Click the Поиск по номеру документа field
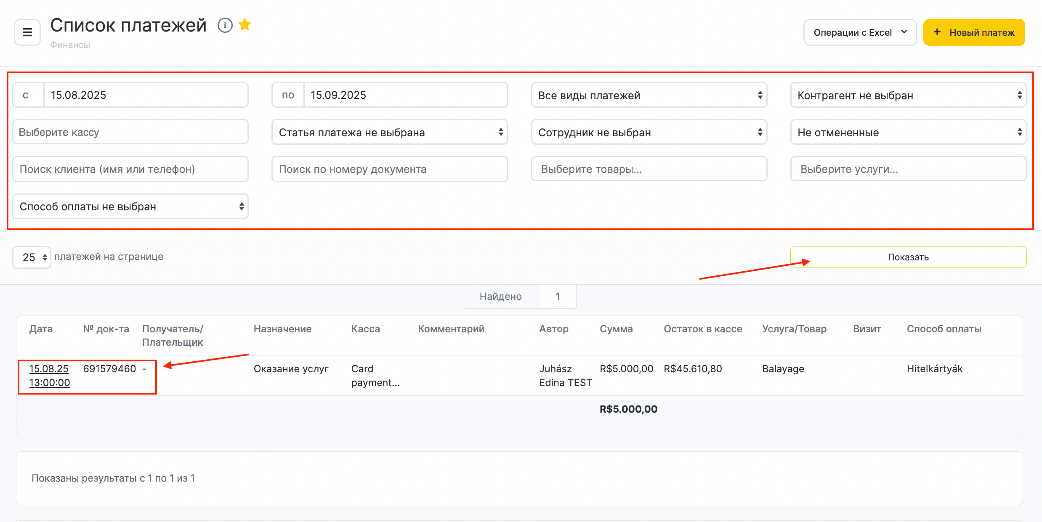The height and width of the screenshot is (522, 1042). [389, 169]
